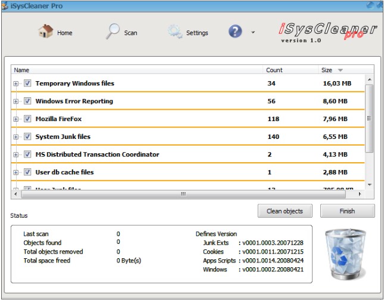Image resolution: width=384 pixels, height=300 pixels.
Task: Toggle the Mozilla FireFox checkbox
Action: tap(27, 119)
